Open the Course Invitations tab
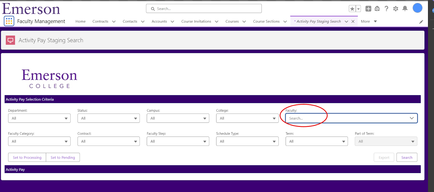Screen dimensions: 434x192 (196, 21)
